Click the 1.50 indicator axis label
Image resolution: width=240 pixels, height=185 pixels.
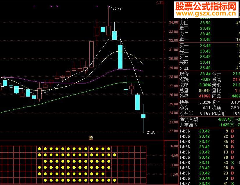click(x=175, y=174)
